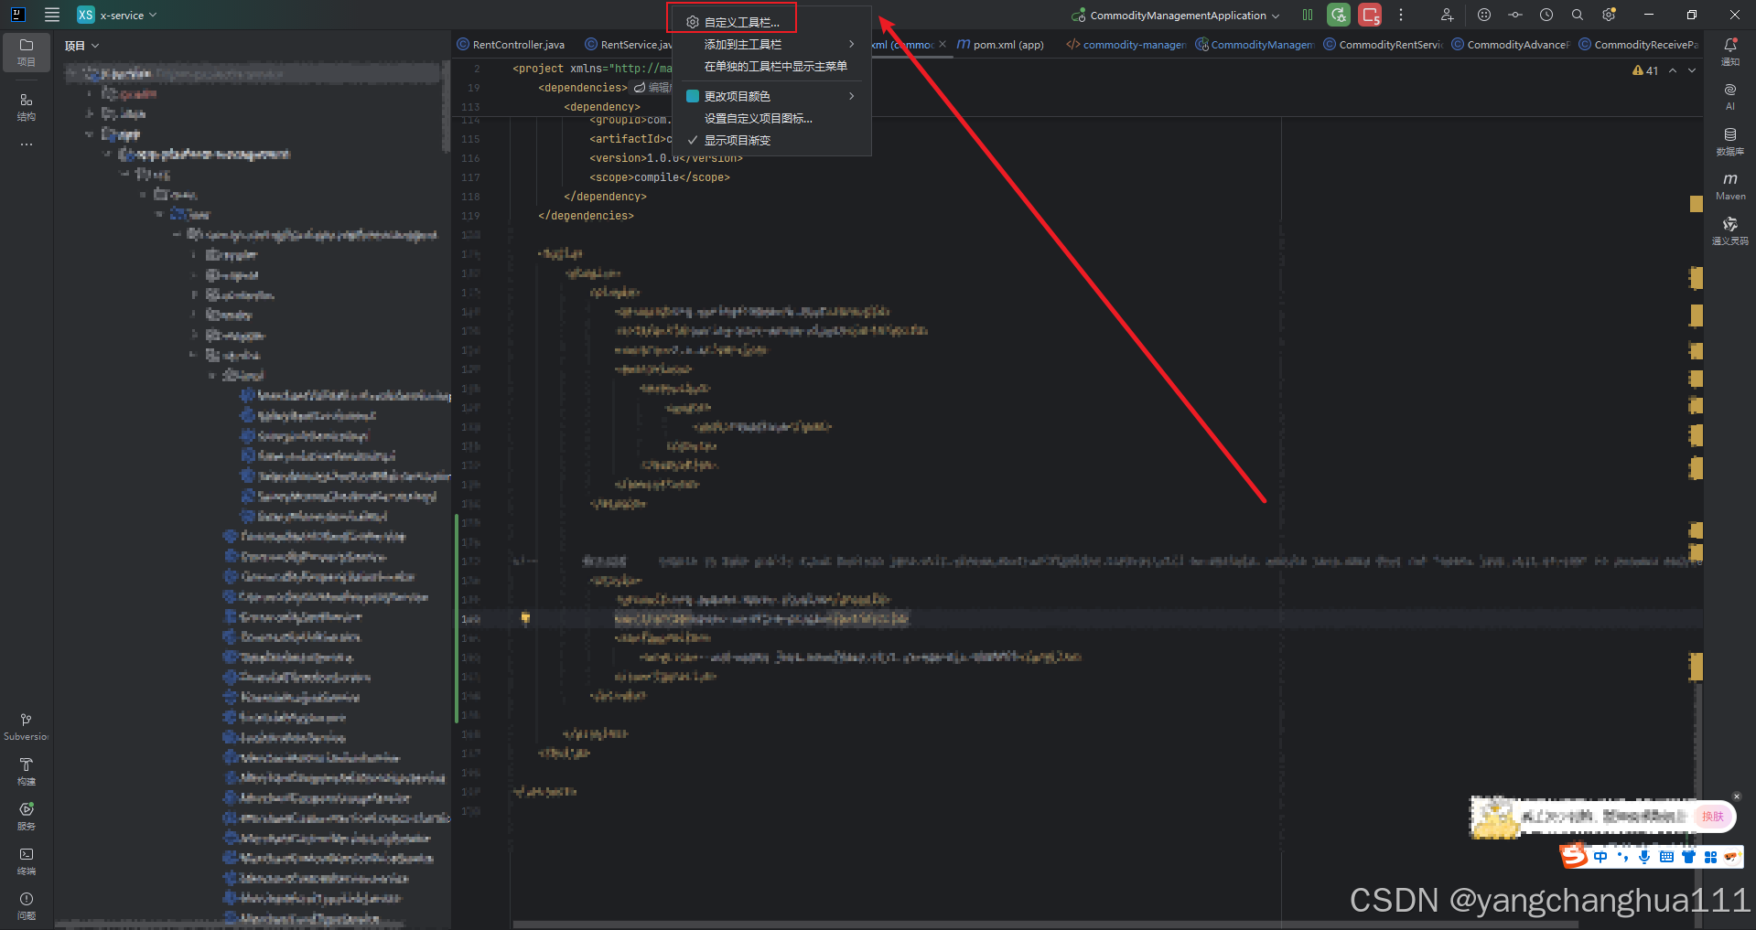Click the microphone voice input on IME bar
Image resolution: width=1756 pixels, height=930 pixels.
click(x=1644, y=857)
